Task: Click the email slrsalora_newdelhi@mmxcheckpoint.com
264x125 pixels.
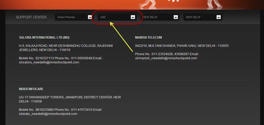Action: coord(49,62)
